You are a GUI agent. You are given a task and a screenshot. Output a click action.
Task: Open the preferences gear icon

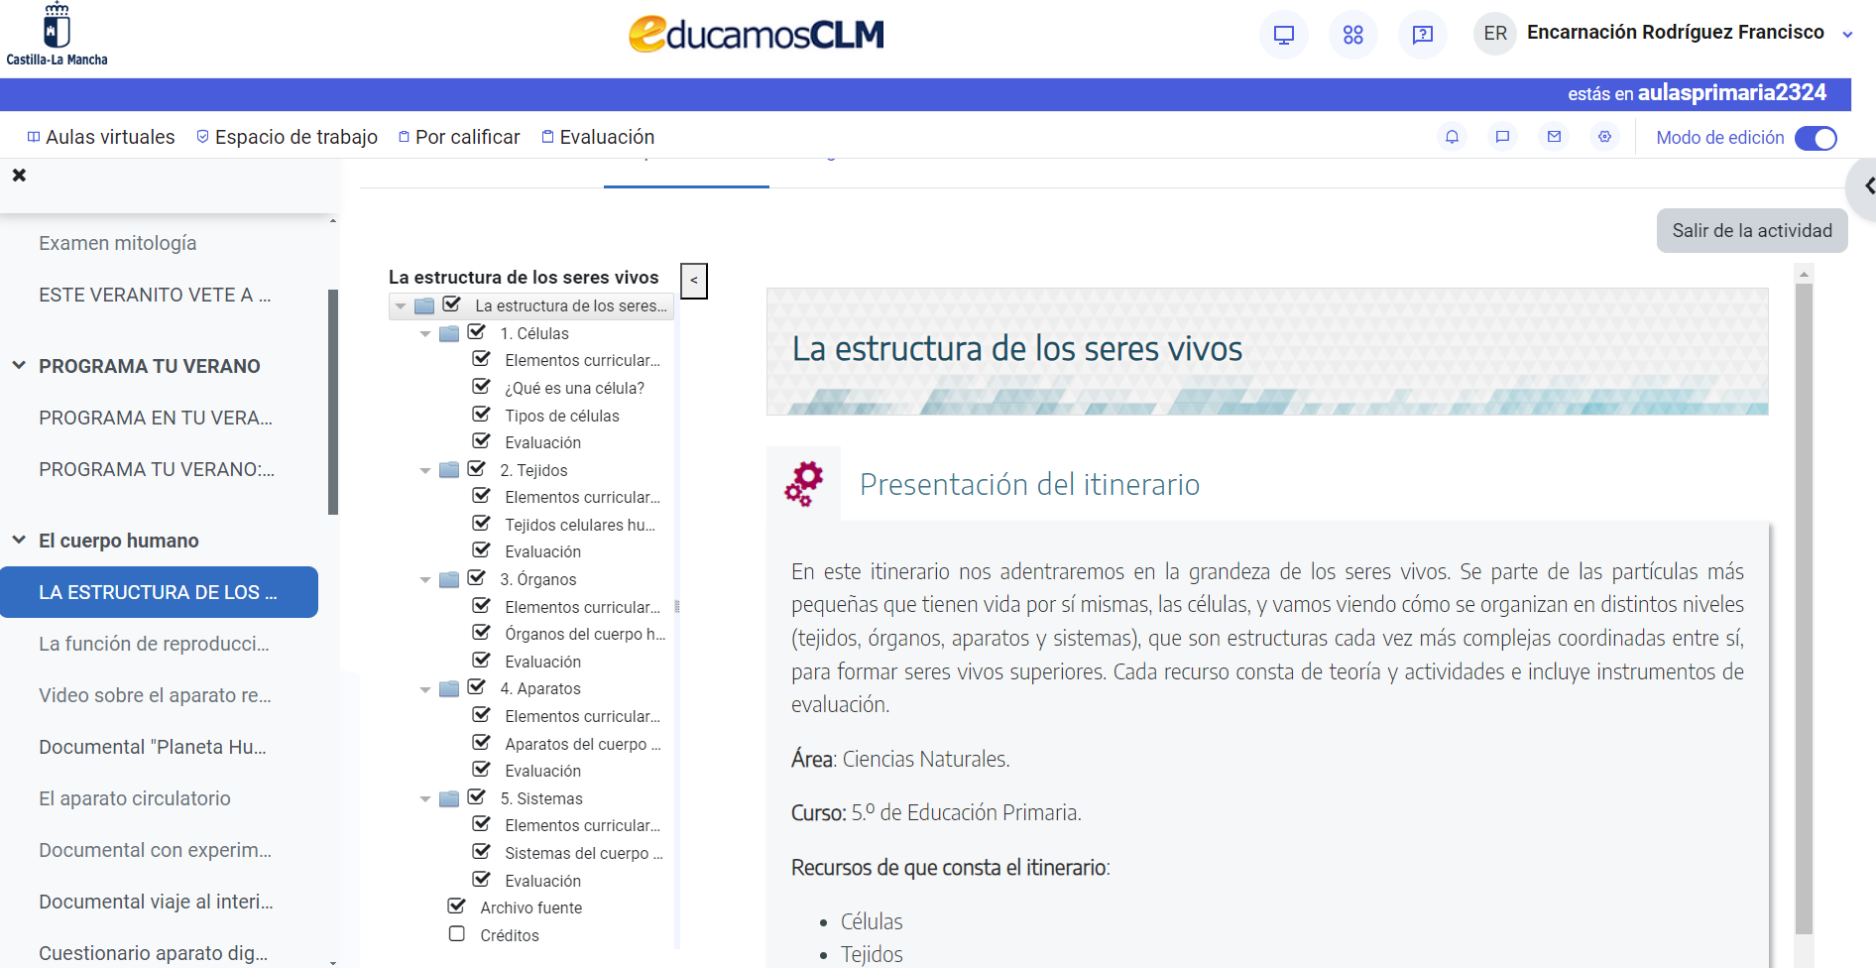1604,137
